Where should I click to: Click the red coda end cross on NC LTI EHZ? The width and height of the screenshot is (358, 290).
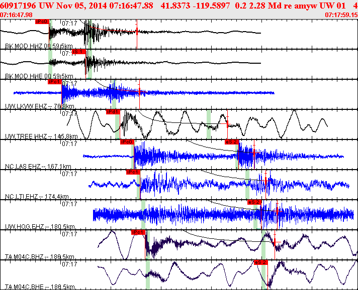pos(266,181)
